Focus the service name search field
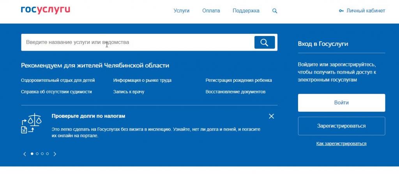The image size is (399, 176). [136, 42]
